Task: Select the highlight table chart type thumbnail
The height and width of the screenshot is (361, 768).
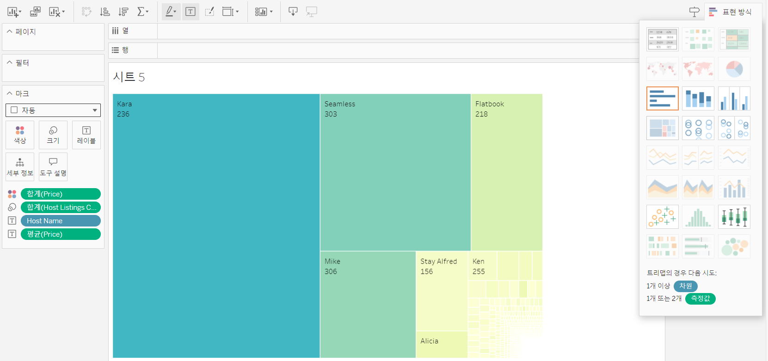Action: (x=734, y=39)
